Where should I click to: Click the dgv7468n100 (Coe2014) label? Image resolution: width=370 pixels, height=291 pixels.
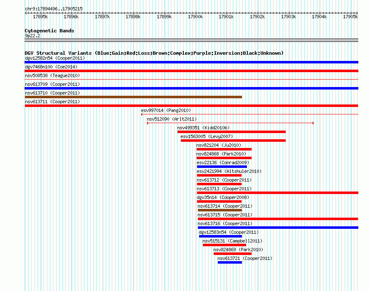[51, 67]
